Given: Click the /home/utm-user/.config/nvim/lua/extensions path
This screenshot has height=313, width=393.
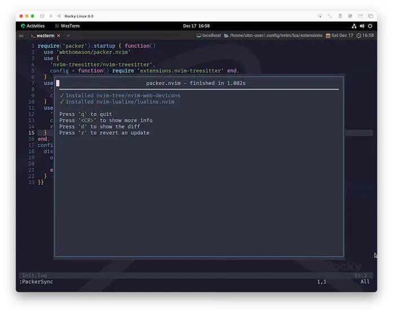Looking at the screenshot, I should pyautogui.click(x=276, y=36).
